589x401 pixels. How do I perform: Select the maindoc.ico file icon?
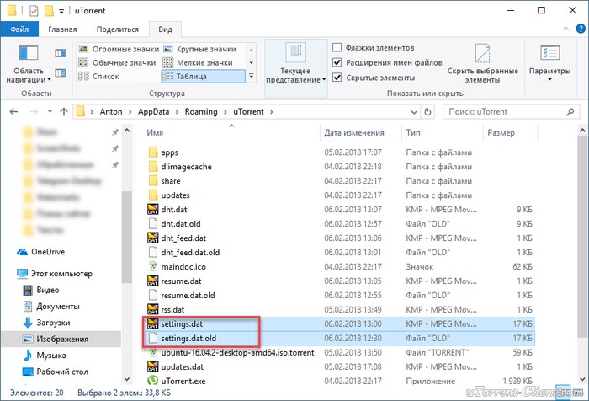pyautogui.click(x=153, y=266)
